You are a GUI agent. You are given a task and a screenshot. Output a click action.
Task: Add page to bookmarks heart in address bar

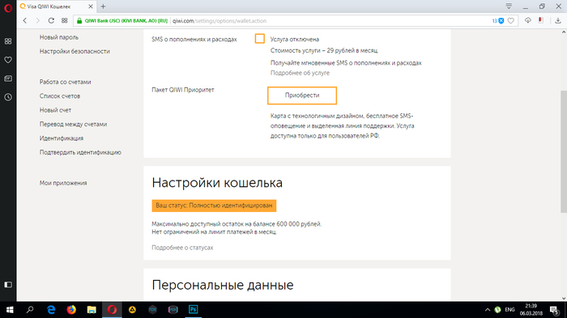click(x=510, y=20)
